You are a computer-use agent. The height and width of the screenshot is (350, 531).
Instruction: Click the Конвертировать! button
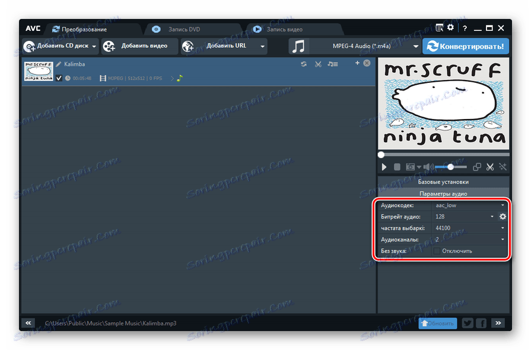[466, 46]
